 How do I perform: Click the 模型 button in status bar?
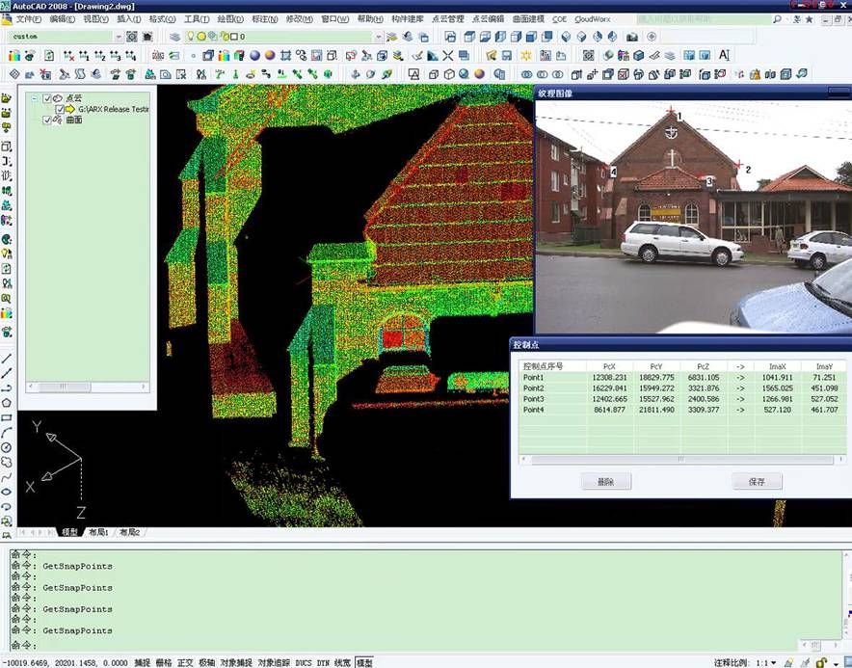tap(364, 662)
